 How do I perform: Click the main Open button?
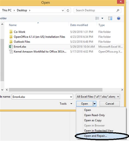[x=84, y=104]
